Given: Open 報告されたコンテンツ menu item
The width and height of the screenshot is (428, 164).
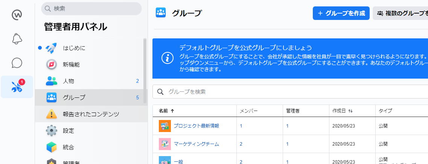Looking at the screenshot, I should click(91, 114).
